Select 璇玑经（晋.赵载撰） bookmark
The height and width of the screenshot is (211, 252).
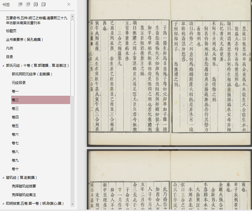point(22,178)
